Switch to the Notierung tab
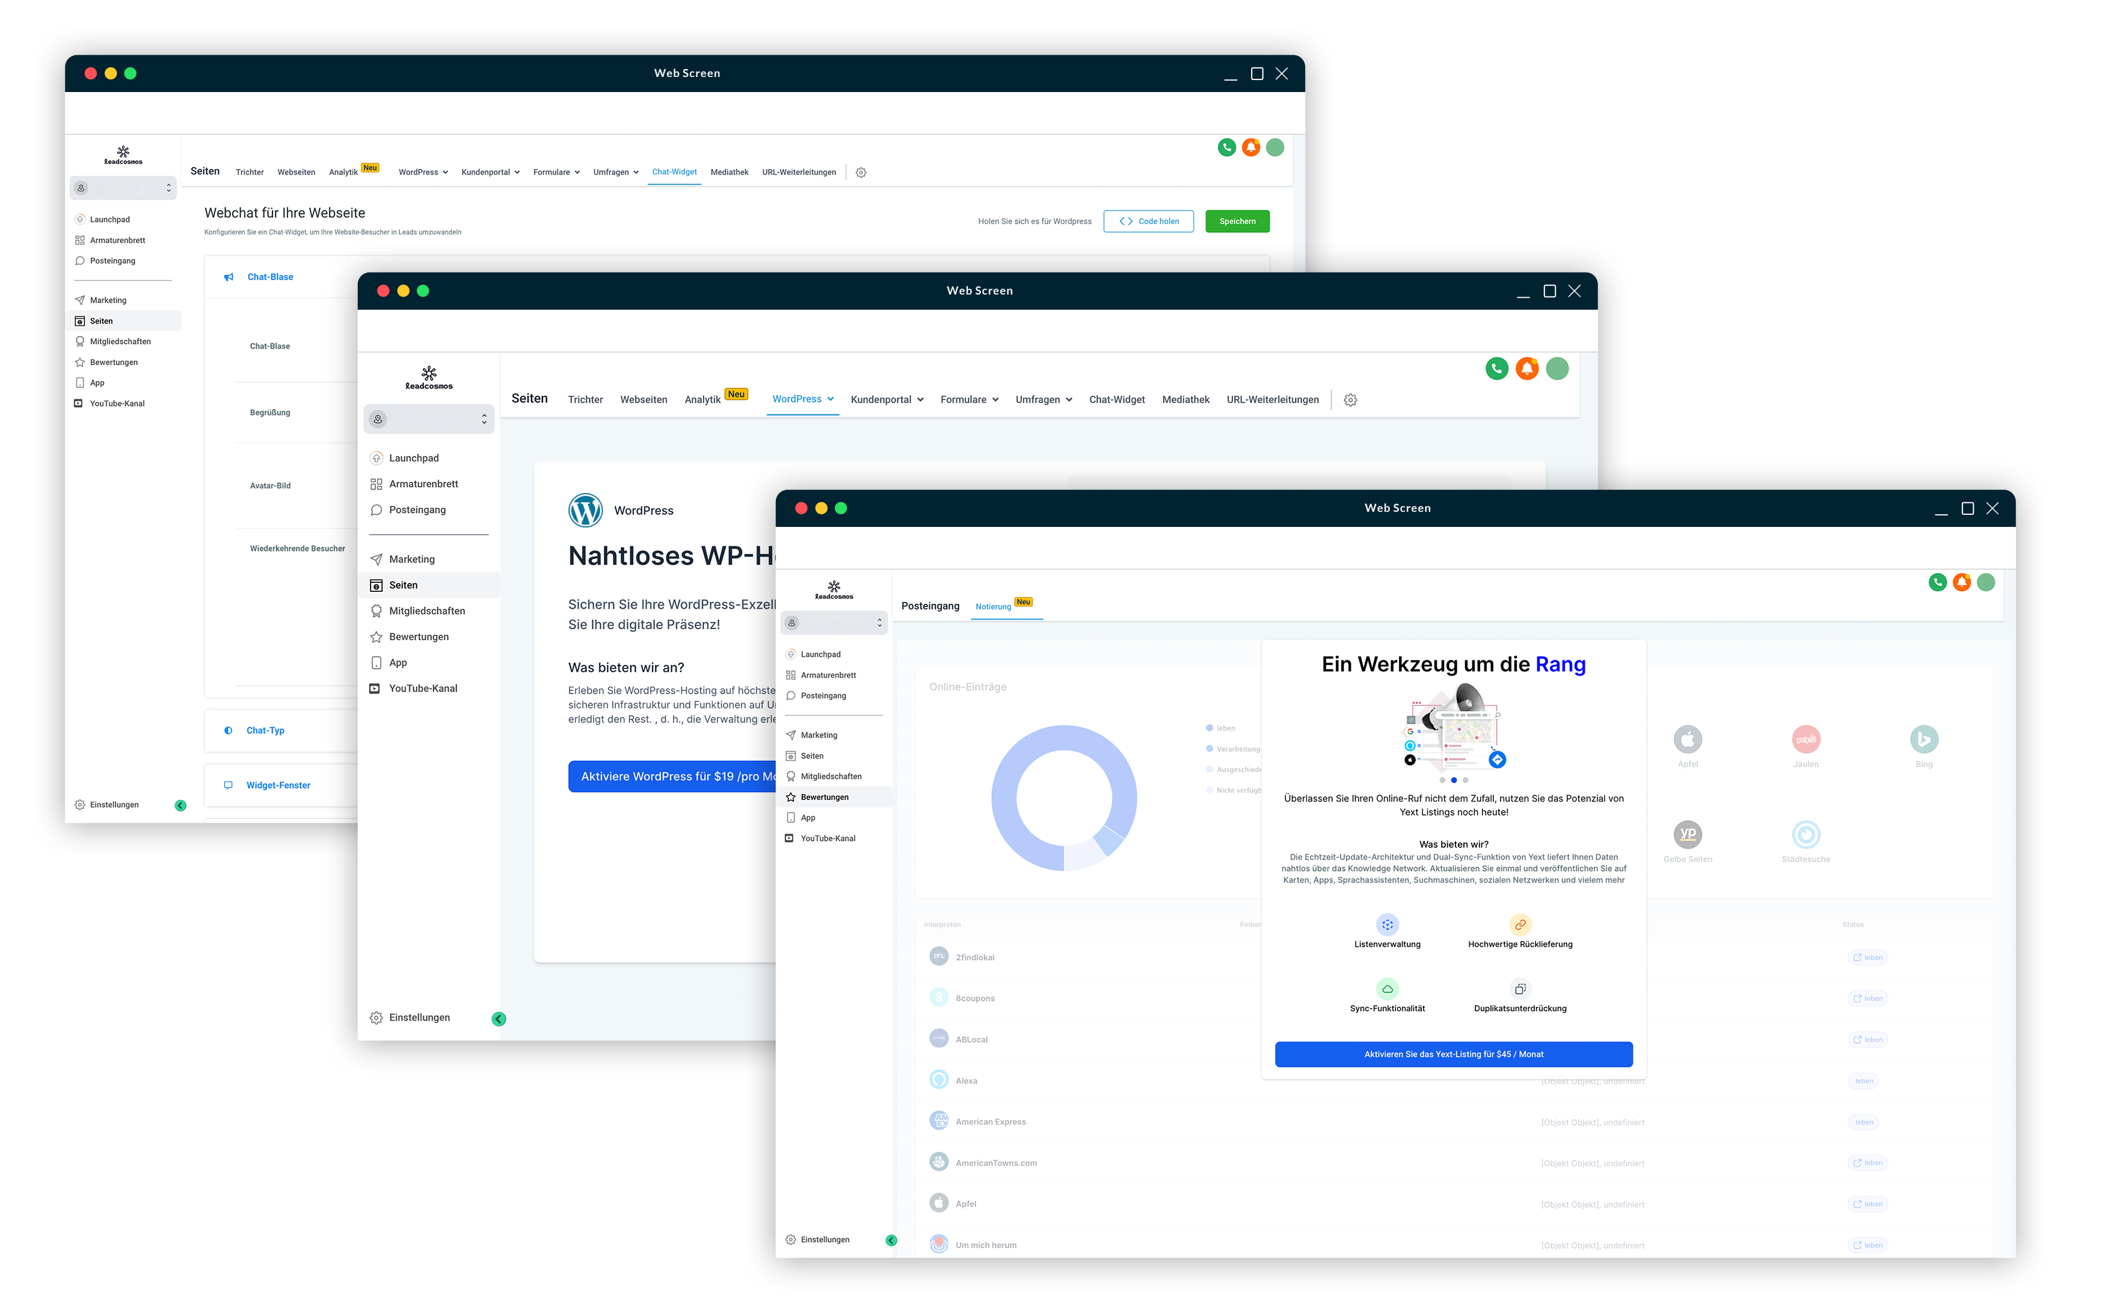 tap(993, 607)
